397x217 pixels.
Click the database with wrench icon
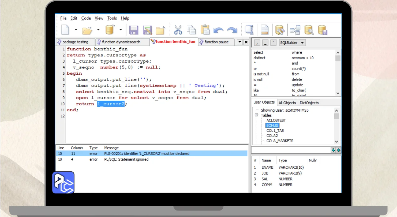click(x=280, y=30)
